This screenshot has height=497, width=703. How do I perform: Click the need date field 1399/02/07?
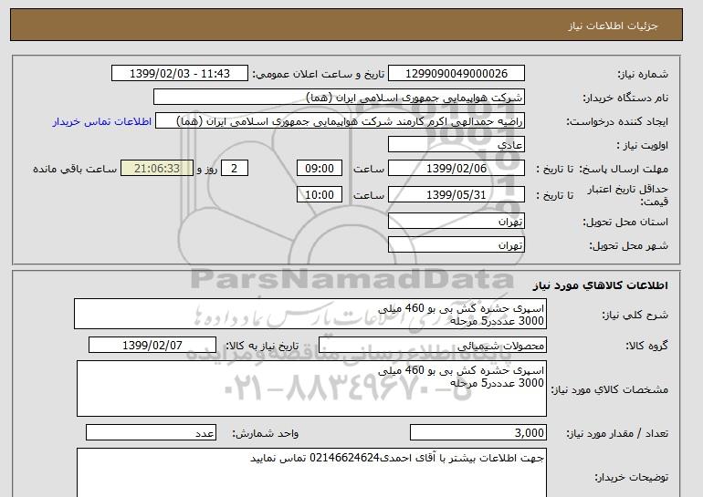[152, 346]
